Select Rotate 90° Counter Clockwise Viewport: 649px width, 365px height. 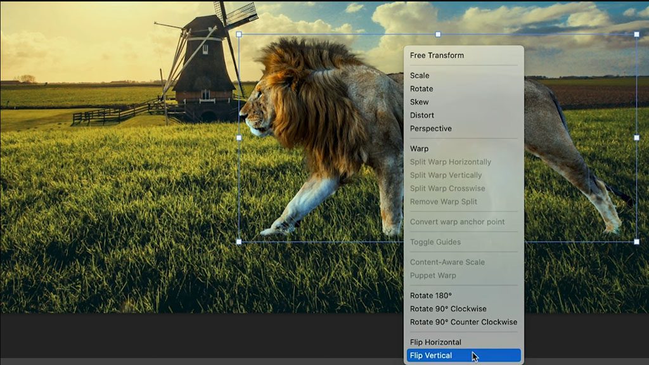click(x=463, y=322)
